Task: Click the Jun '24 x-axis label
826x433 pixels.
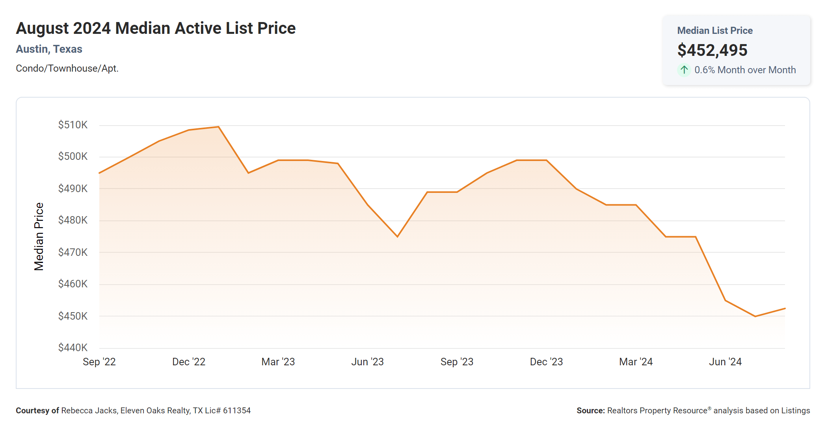Action: pyautogui.click(x=725, y=362)
